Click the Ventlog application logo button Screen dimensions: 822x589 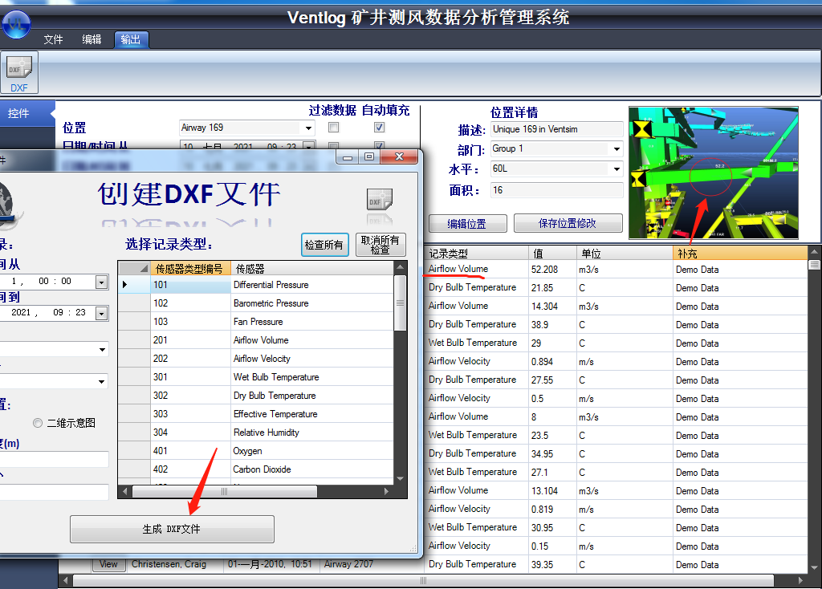[16, 24]
